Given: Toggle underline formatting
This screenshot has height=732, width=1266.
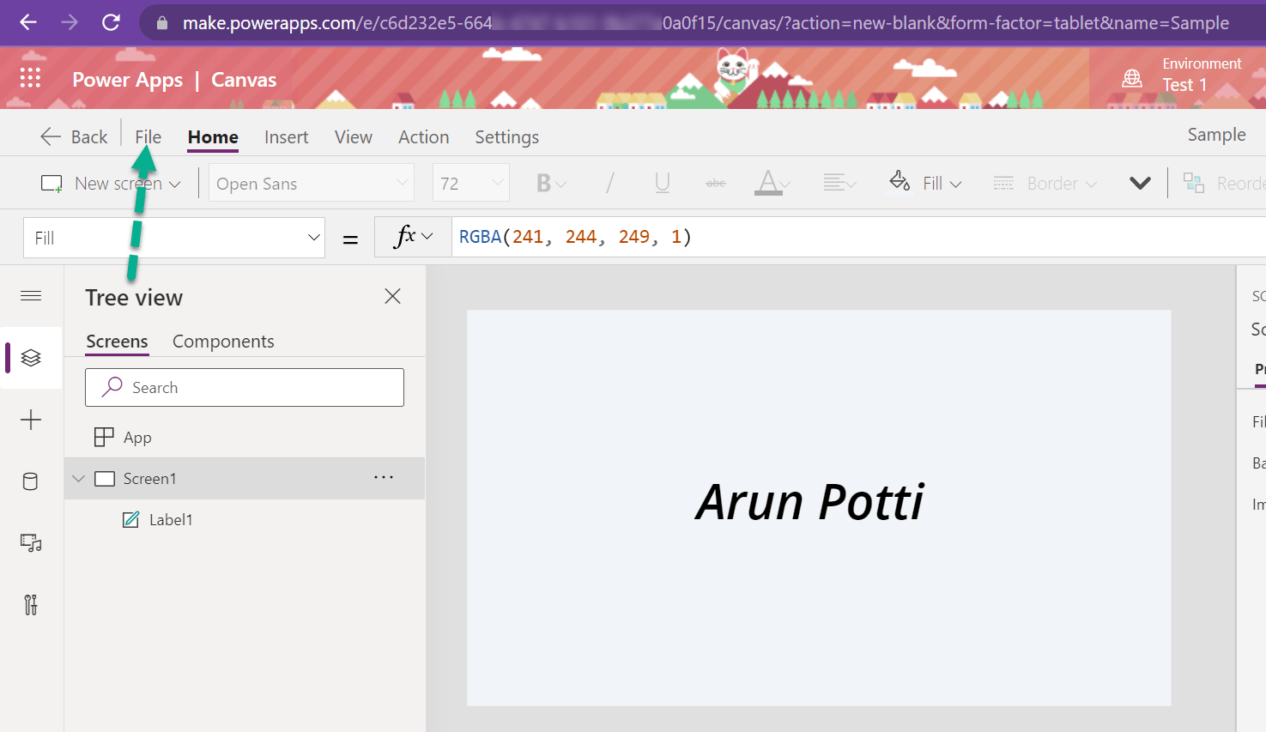Looking at the screenshot, I should 662,184.
